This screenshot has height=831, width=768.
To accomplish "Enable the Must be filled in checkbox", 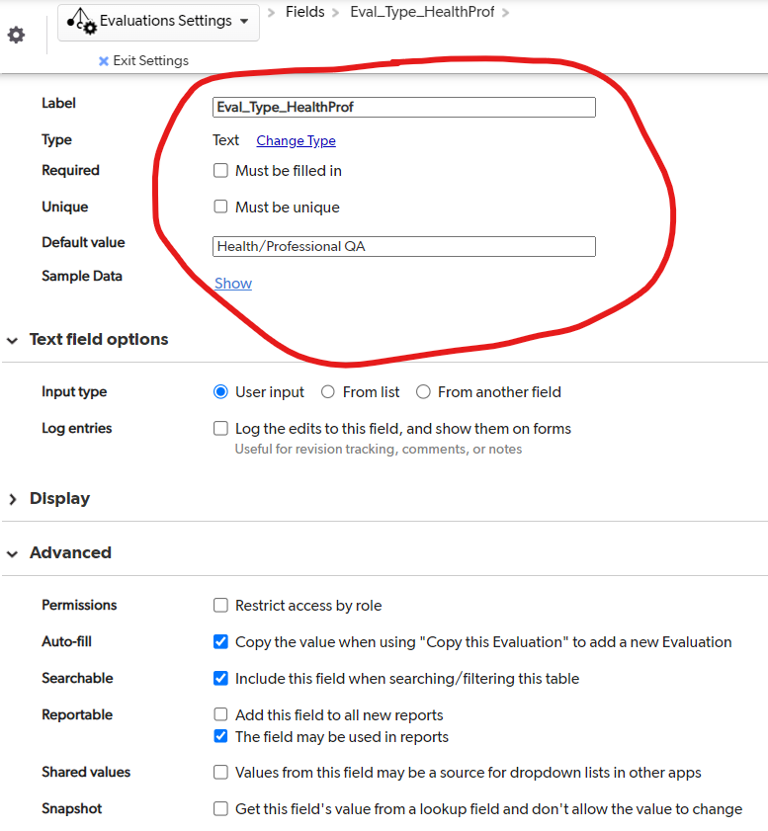I will pyautogui.click(x=220, y=171).
